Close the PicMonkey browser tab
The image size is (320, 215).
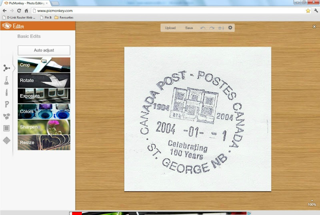point(47,3)
